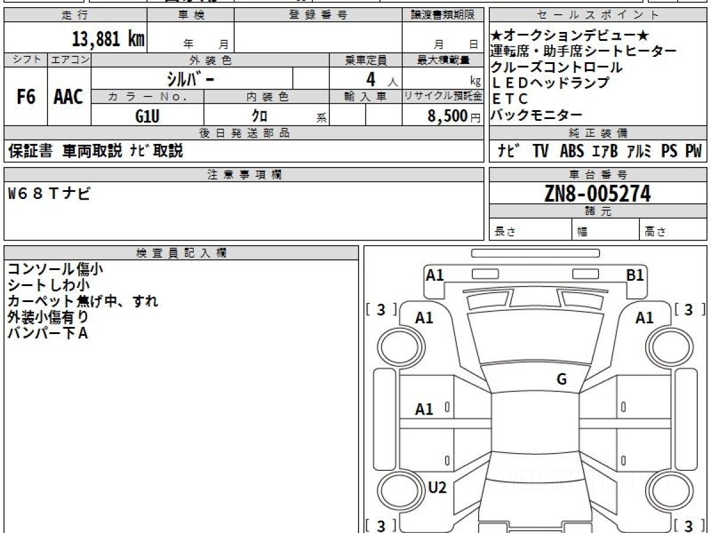The height and width of the screenshot is (533, 711).
Task: Click the シフト header cell
Action: (x=25, y=60)
